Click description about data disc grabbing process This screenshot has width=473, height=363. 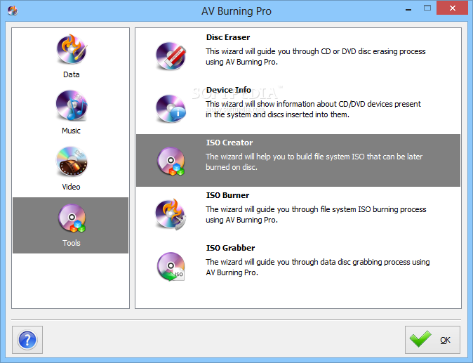[x=318, y=267]
